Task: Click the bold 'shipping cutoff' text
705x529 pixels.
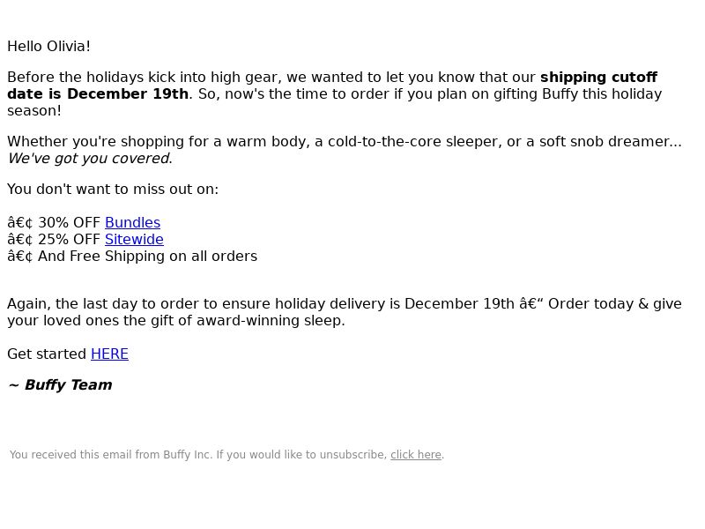Action: 598,77
